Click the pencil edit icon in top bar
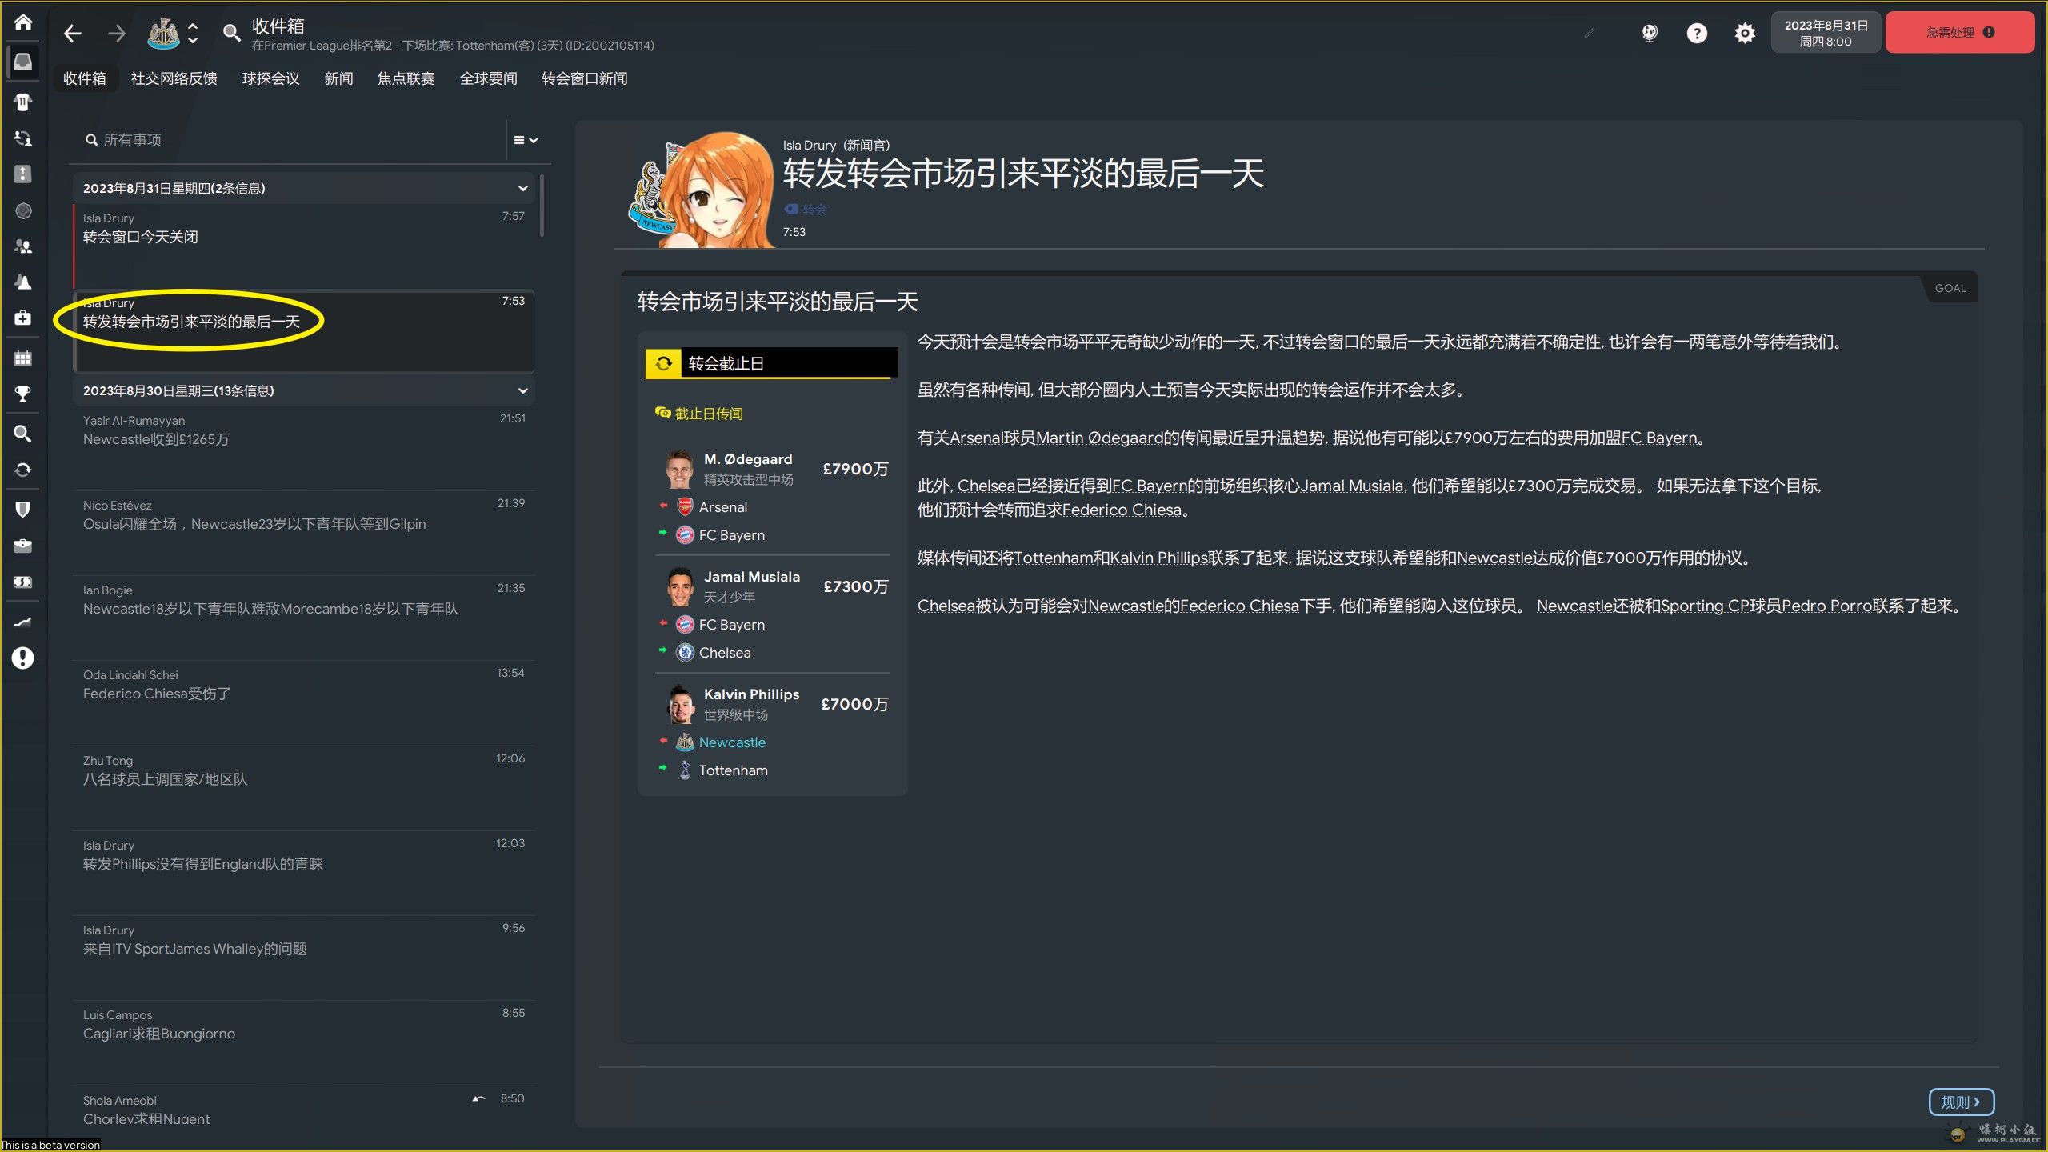Image resolution: width=2048 pixels, height=1152 pixels. (1590, 33)
